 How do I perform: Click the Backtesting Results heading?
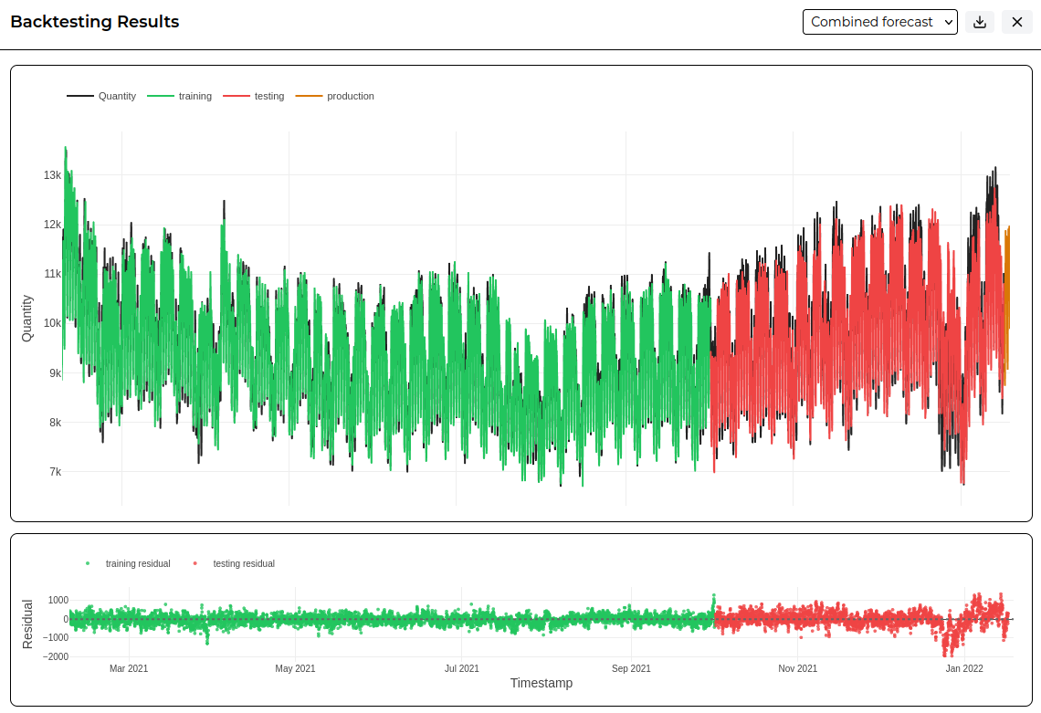[95, 22]
